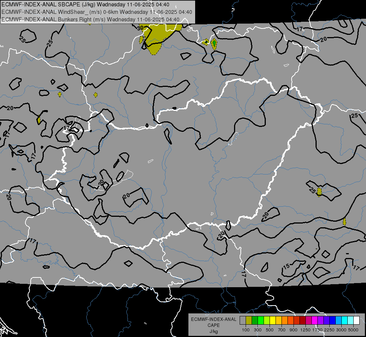This screenshot has width=366, height=337.
Task: Click the dark green legend swatch
Action: coord(255,321)
